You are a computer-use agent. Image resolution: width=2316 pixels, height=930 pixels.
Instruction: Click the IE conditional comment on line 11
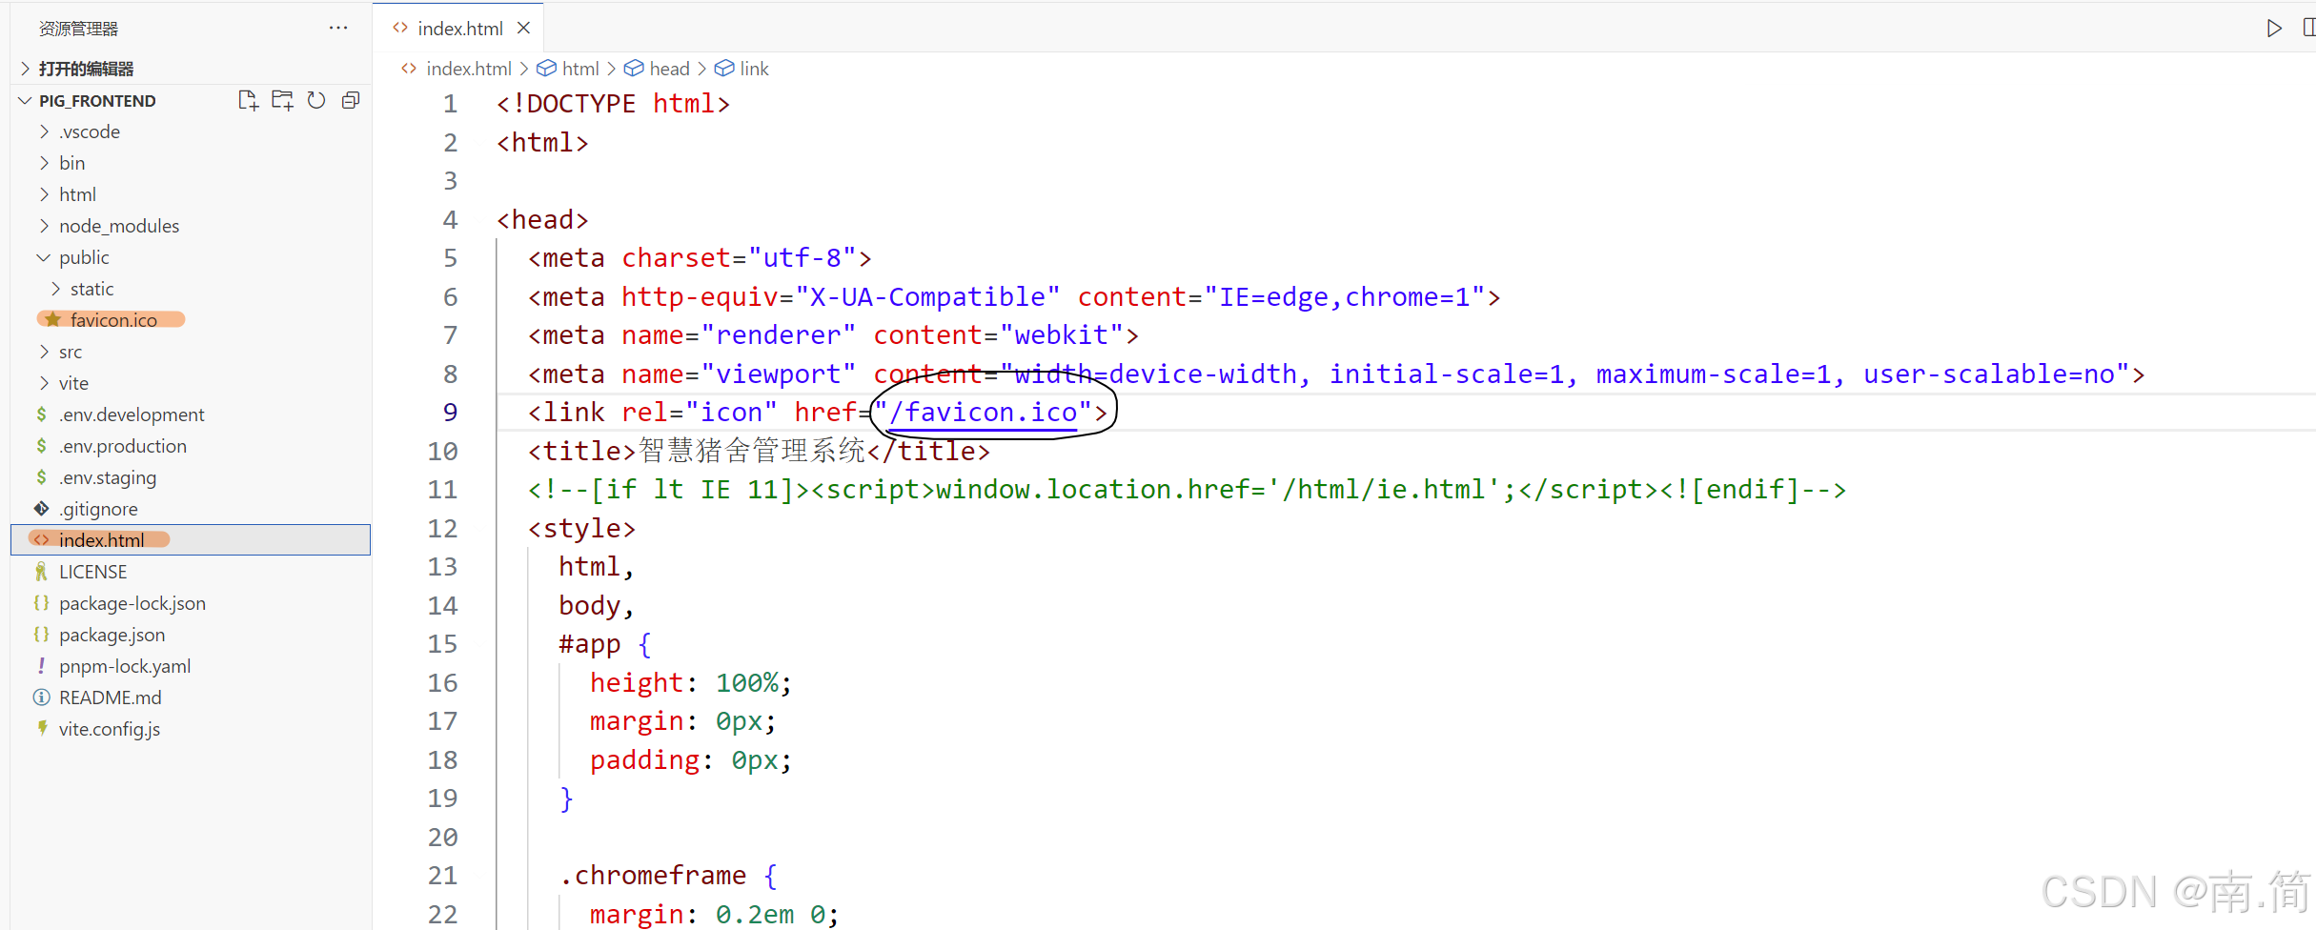pos(1187,490)
